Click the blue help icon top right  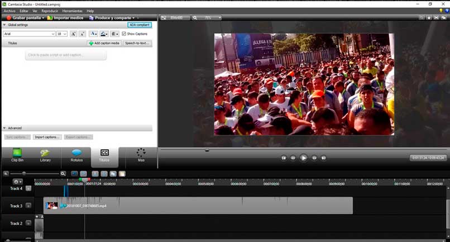coord(447,11)
